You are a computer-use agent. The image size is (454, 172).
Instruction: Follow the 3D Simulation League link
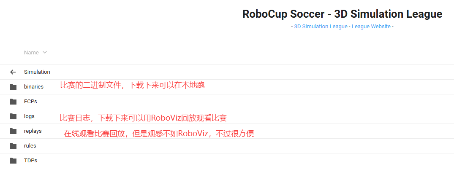coord(321,27)
